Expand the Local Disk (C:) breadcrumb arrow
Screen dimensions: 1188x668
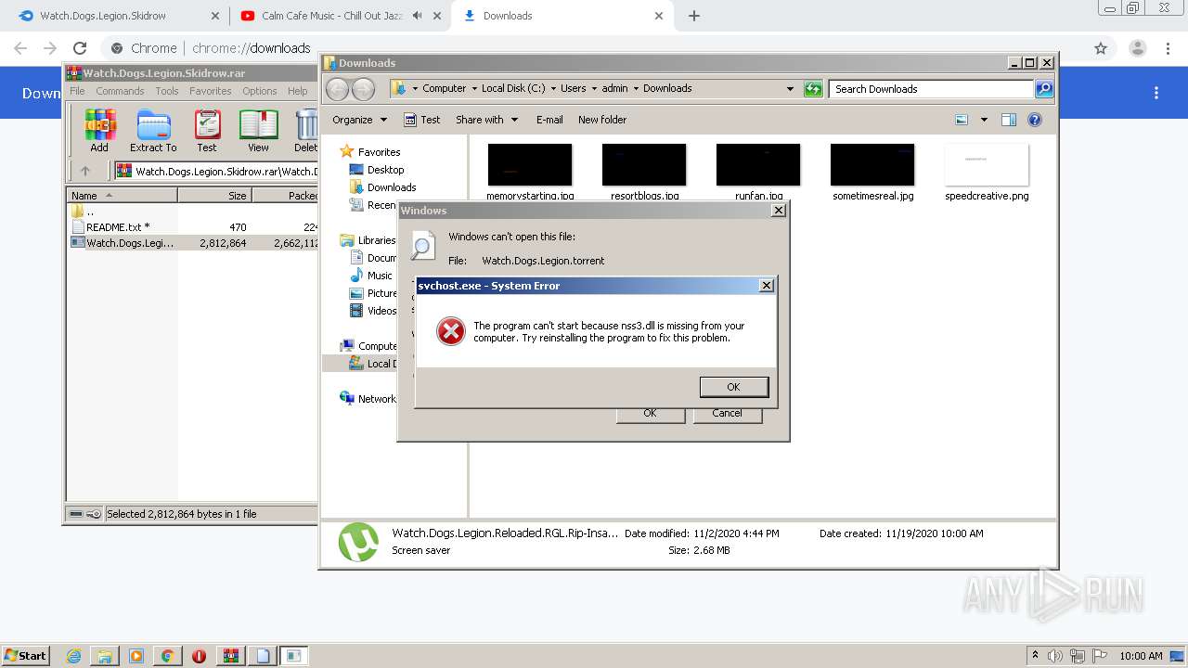pos(553,89)
